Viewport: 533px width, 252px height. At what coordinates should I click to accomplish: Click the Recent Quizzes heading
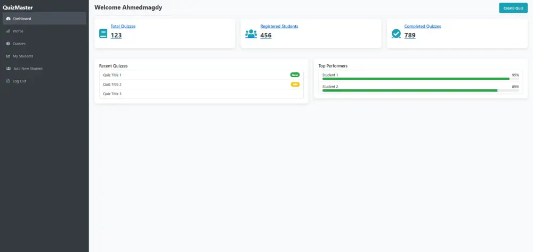coord(113,66)
